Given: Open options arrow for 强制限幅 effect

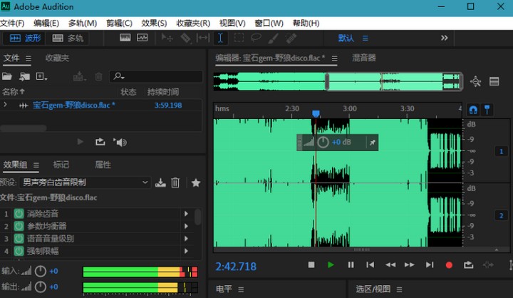Looking at the screenshot, I should tap(186, 251).
